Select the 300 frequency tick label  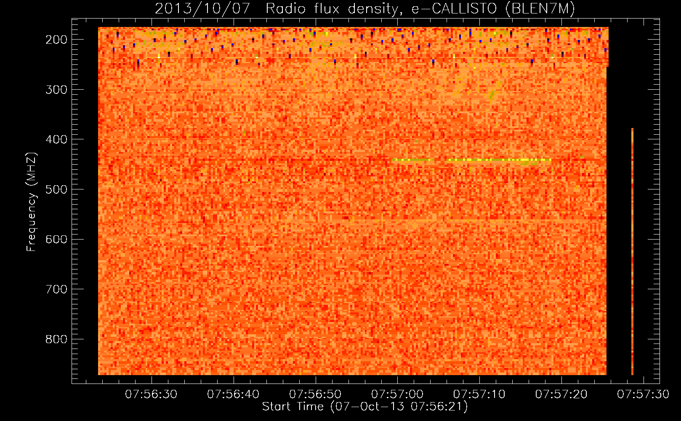tap(56, 90)
